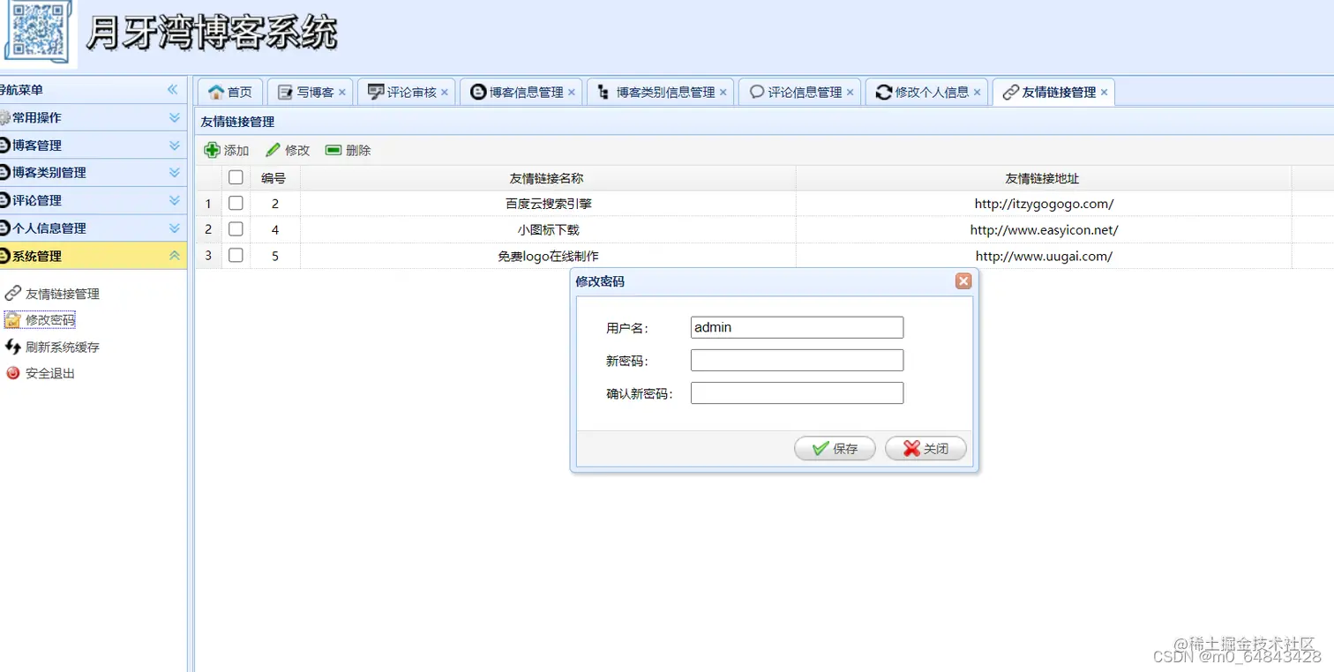
Task: Click the edit icon beside 修改密码 sidebar item
Action: 13,320
